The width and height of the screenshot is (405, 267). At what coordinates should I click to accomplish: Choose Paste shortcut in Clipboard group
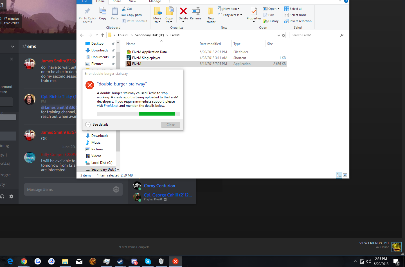[134, 21]
